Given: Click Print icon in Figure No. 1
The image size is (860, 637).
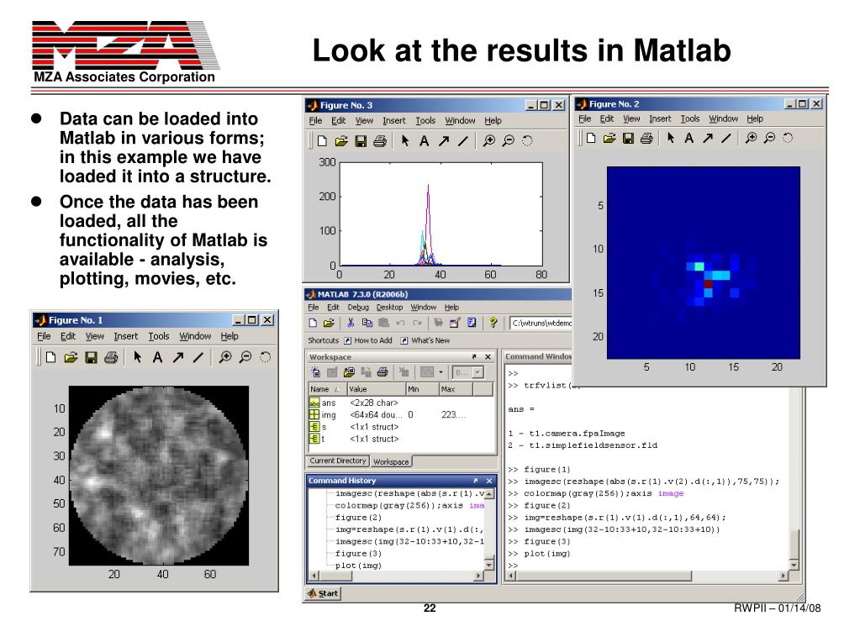Looking at the screenshot, I should coord(111,358).
